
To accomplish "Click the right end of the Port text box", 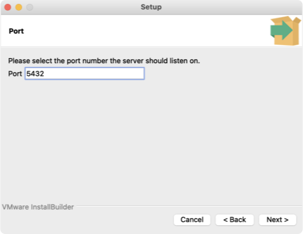I will [x=139, y=73].
